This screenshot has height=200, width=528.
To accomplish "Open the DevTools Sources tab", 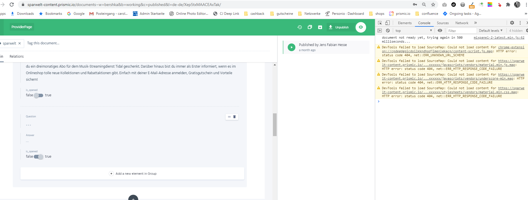I will pos(443,23).
